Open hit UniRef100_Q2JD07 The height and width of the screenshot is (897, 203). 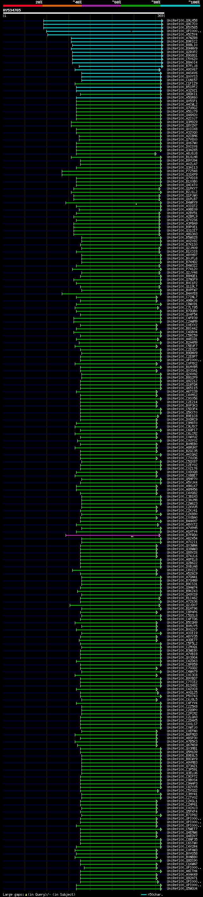(x=182, y=605)
